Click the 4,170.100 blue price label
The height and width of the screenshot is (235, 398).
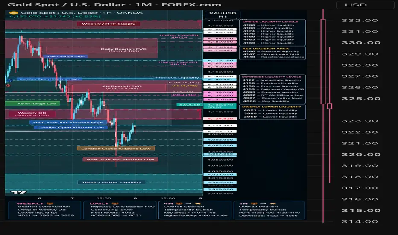click(220, 61)
